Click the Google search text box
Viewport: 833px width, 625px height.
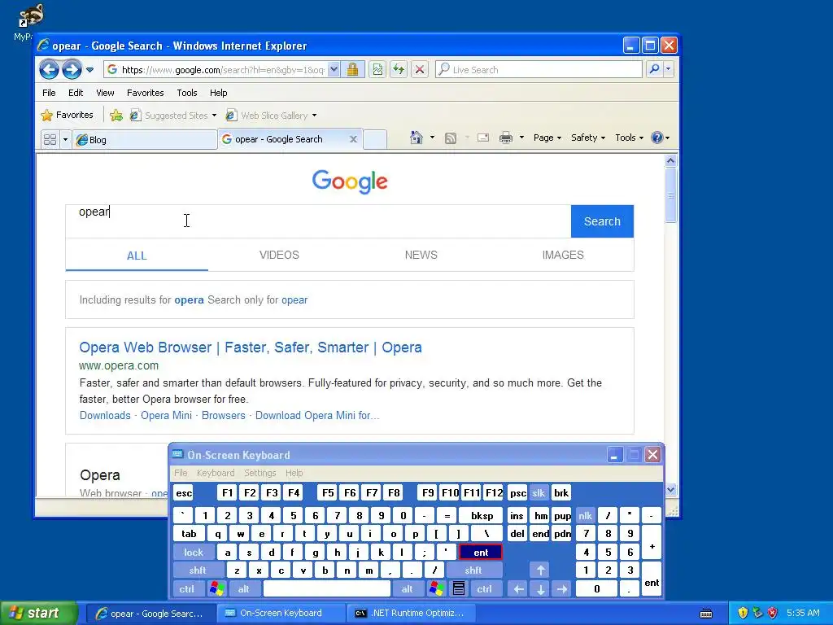click(x=318, y=221)
